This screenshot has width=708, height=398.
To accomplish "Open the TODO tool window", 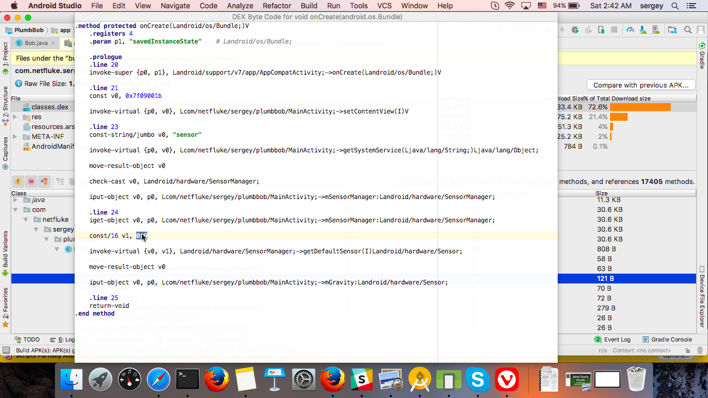I will pyautogui.click(x=27, y=339).
